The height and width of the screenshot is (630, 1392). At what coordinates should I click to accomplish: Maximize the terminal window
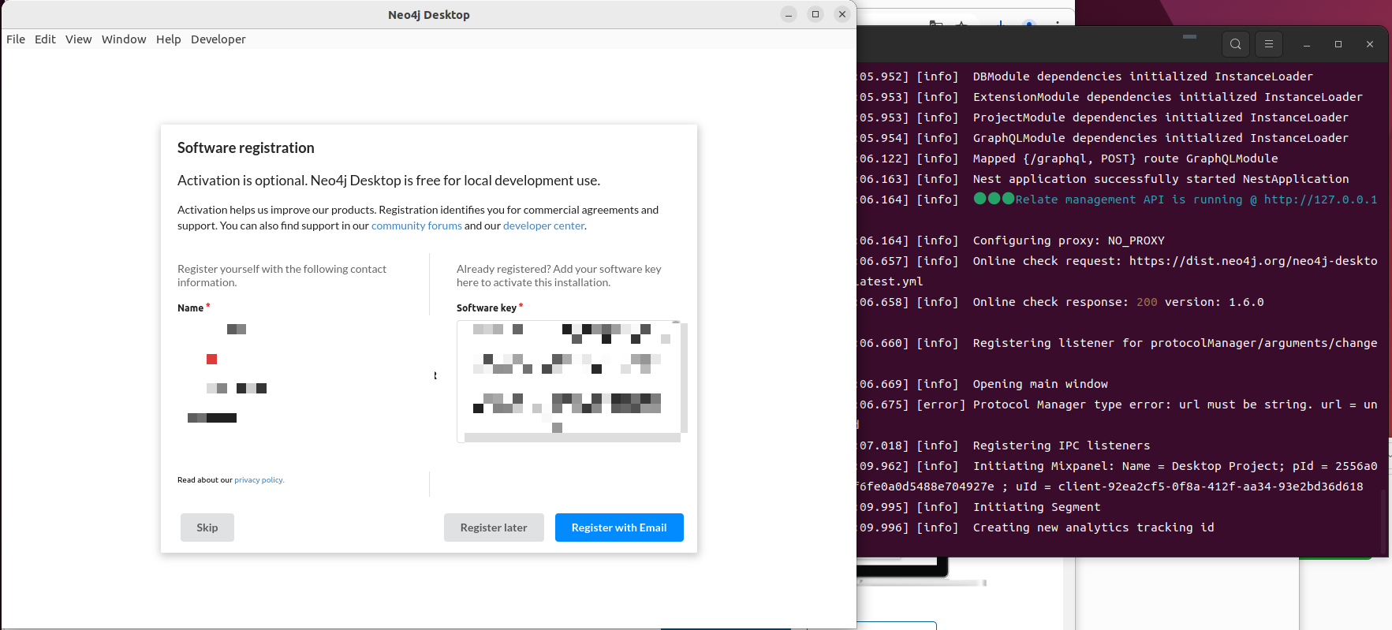[x=1338, y=44]
